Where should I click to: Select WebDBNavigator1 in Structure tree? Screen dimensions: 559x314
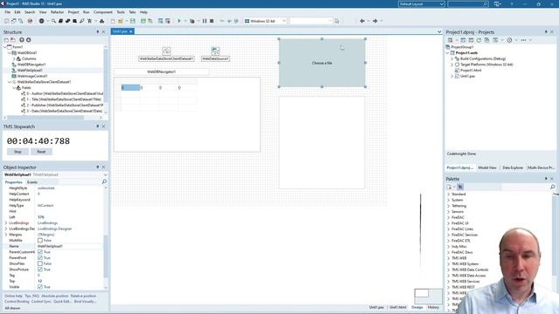click(31, 65)
